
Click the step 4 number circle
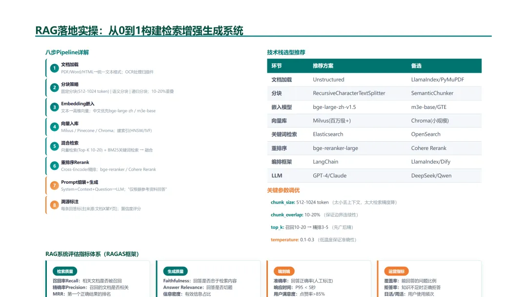coord(55,127)
